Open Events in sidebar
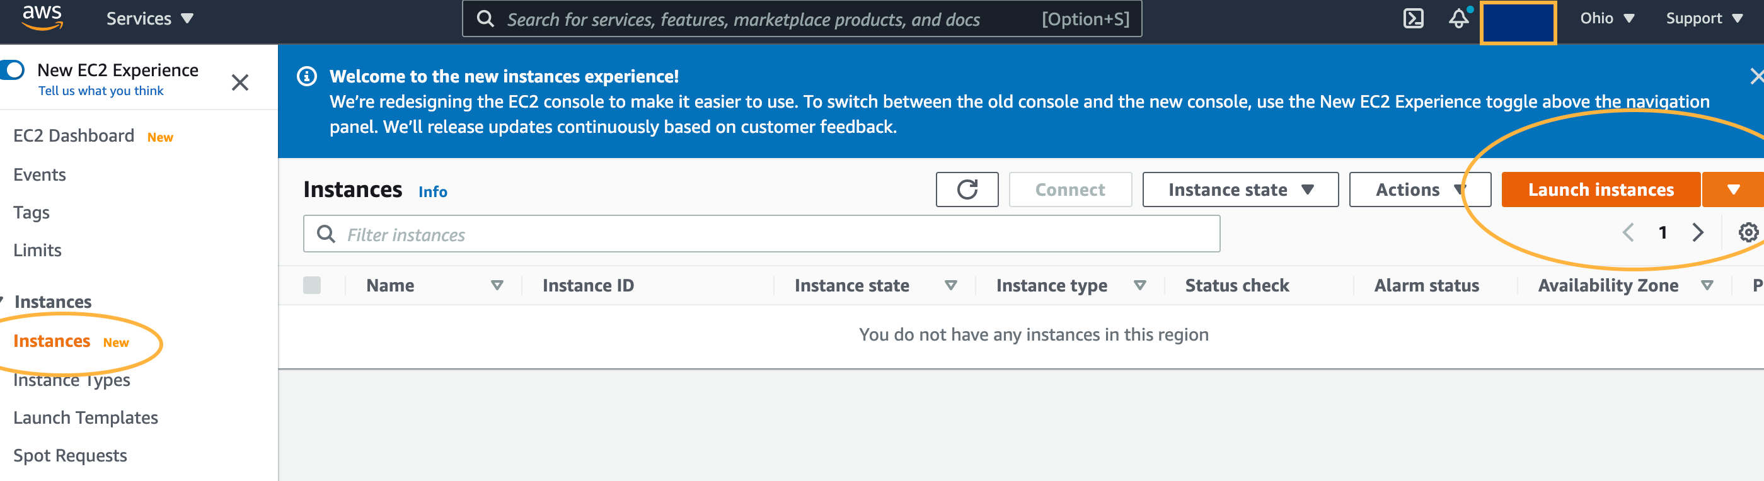1764x481 pixels. pos(40,174)
